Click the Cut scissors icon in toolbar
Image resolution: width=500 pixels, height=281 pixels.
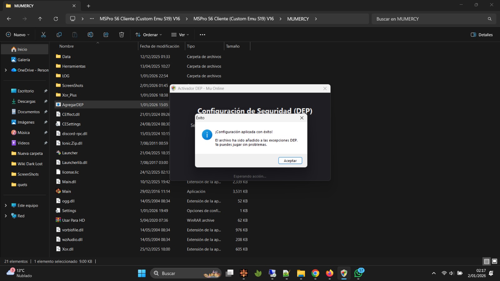pyautogui.click(x=43, y=35)
